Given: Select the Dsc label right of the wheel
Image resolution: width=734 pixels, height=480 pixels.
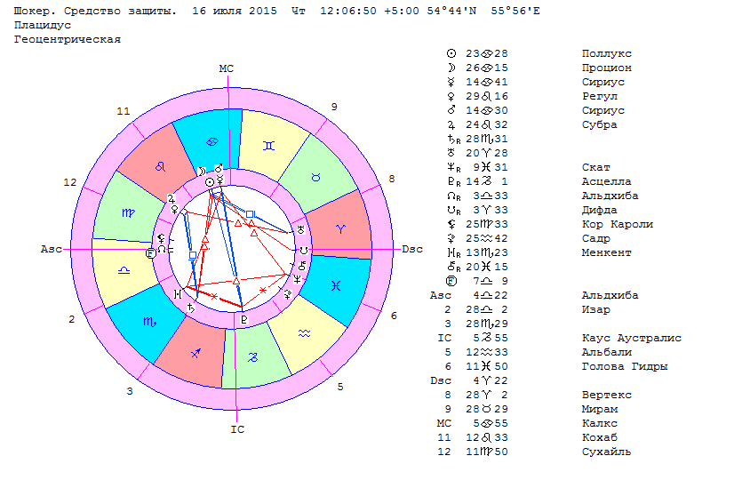Looking at the screenshot, I should point(412,249).
